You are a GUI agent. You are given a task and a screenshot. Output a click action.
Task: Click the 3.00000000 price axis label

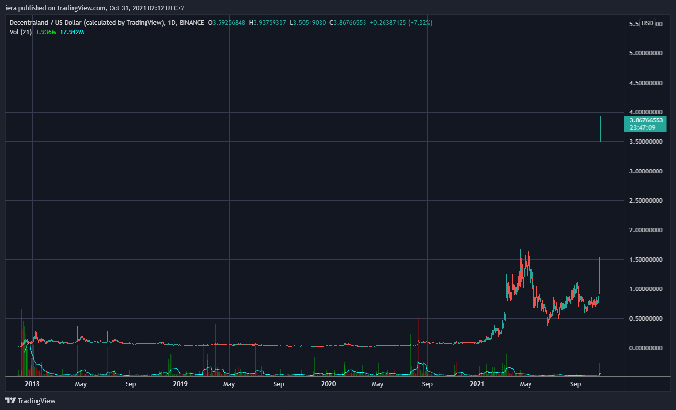[x=645, y=171]
